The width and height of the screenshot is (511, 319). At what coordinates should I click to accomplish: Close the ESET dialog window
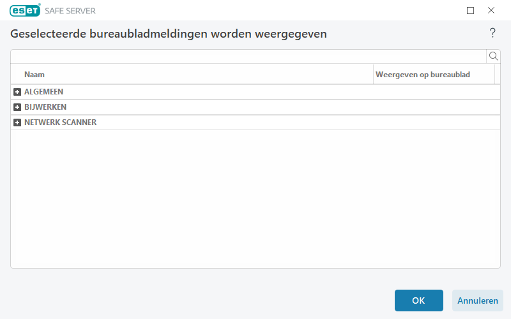click(x=491, y=10)
